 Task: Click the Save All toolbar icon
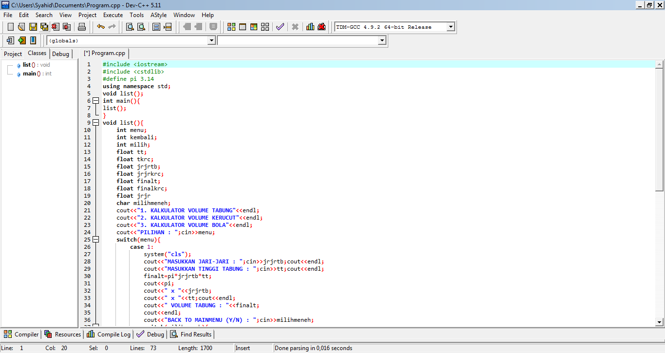(x=44, y=27)
